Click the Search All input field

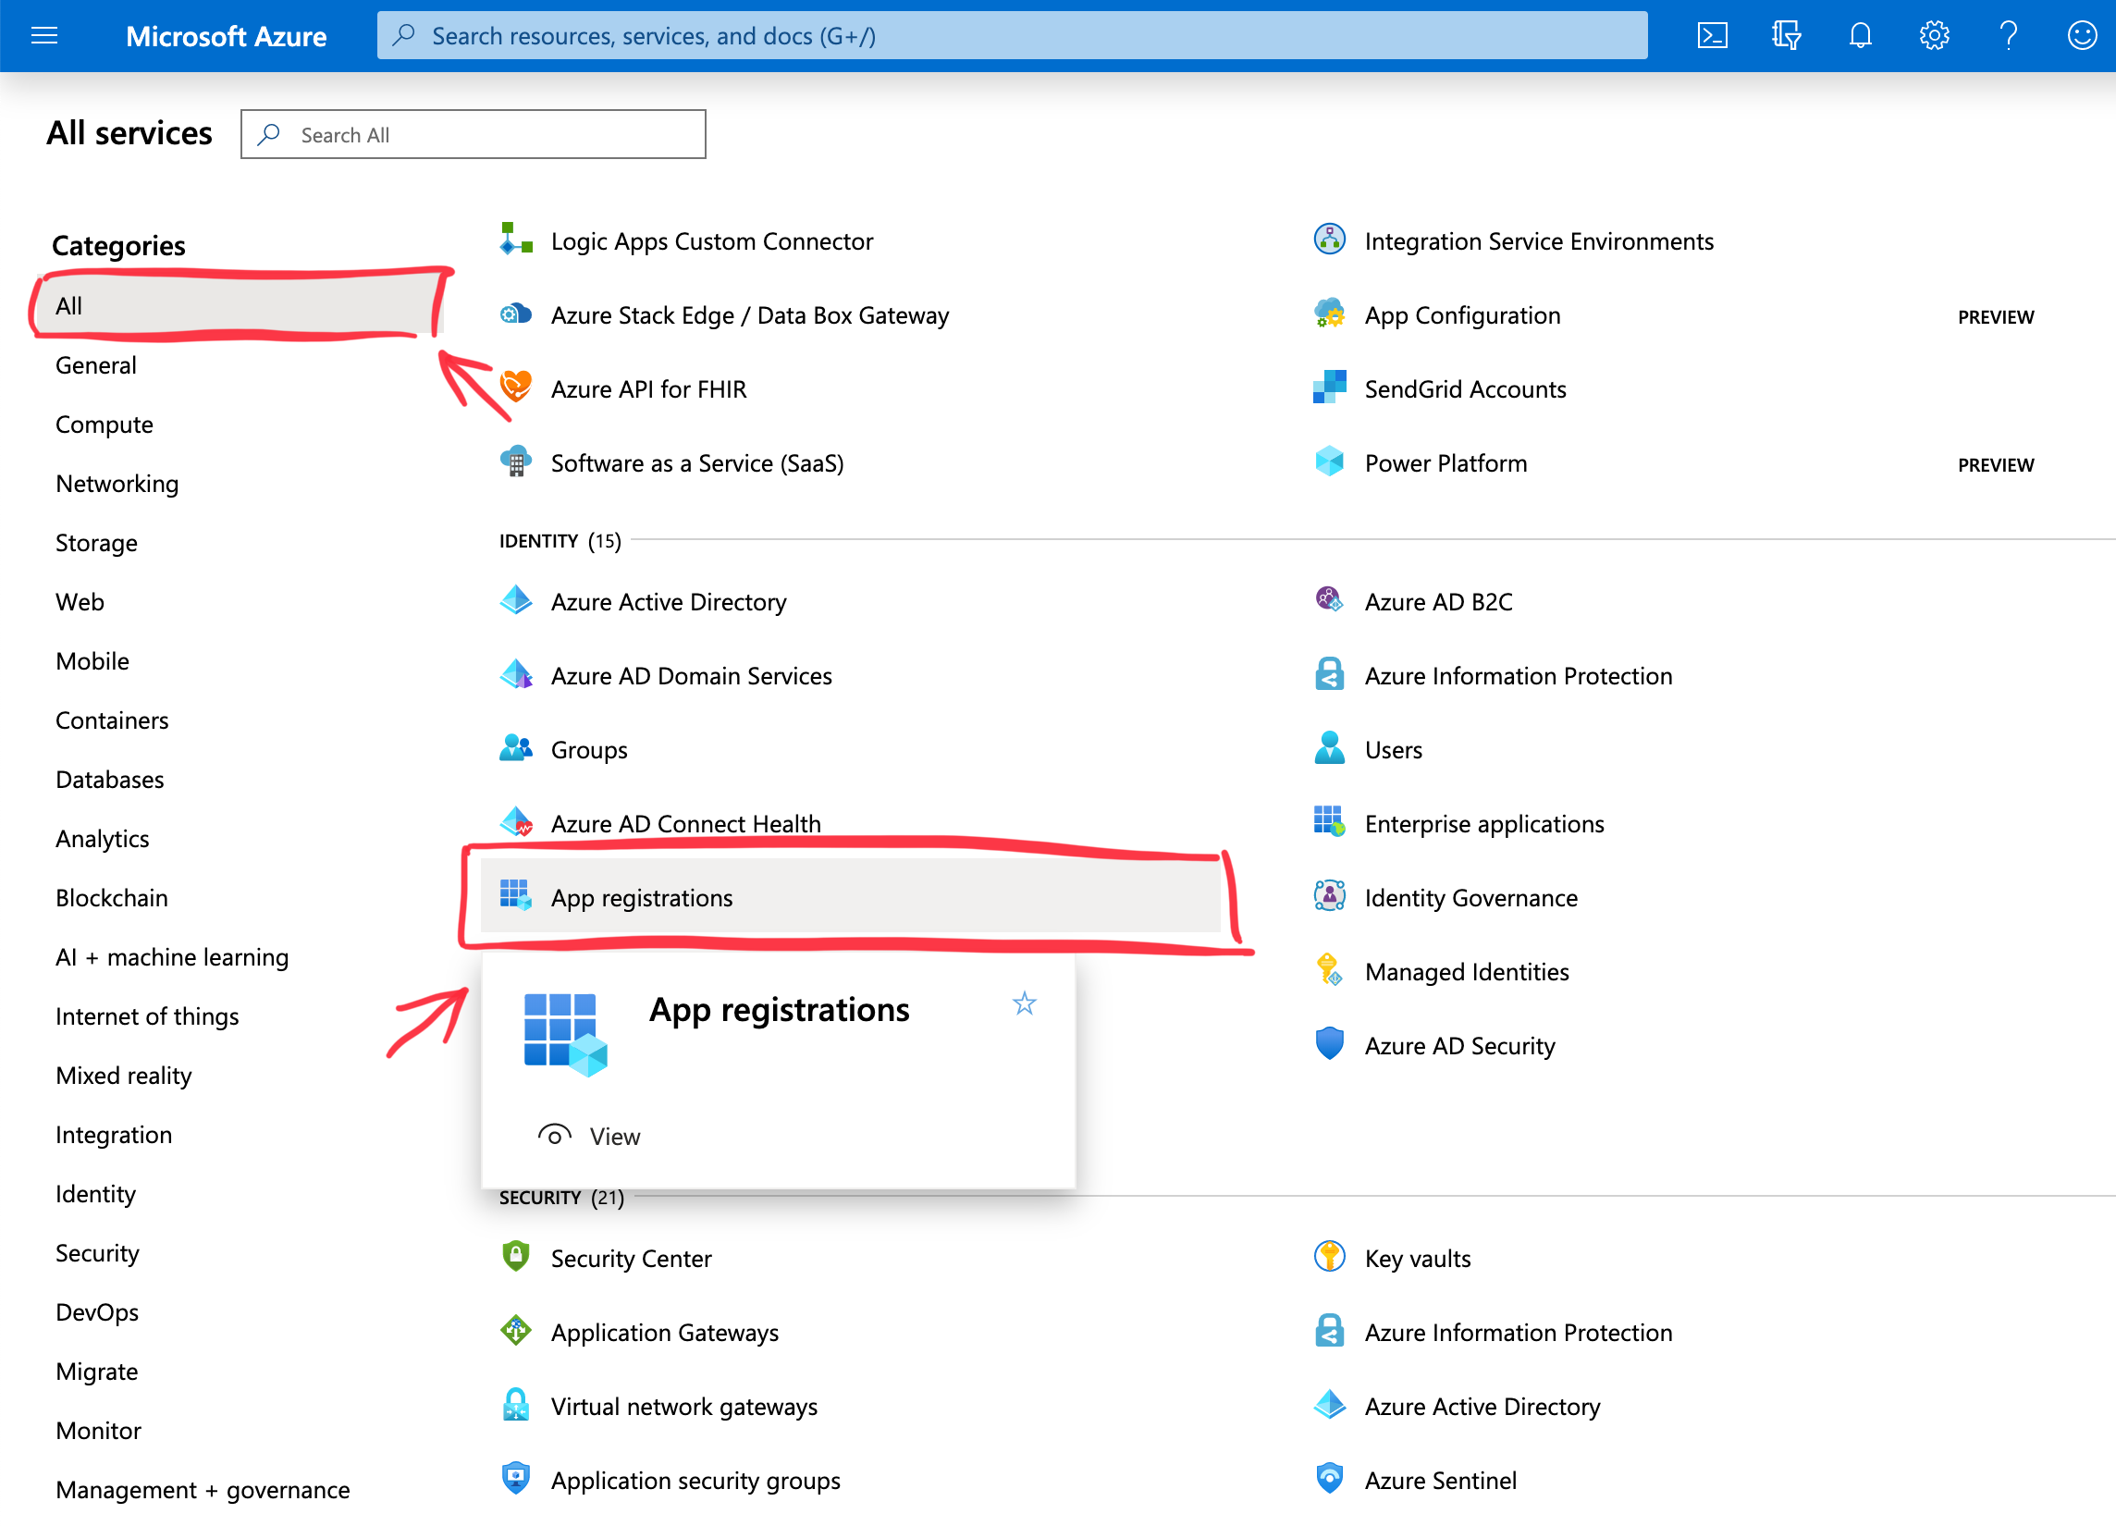click(x=473, y=134)
